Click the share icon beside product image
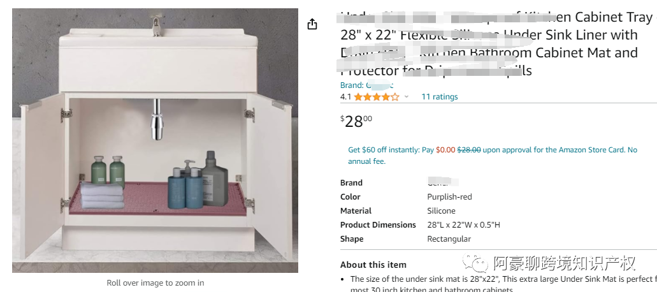Viewport: 657px width, 292px height. click(x=312, y=24)
